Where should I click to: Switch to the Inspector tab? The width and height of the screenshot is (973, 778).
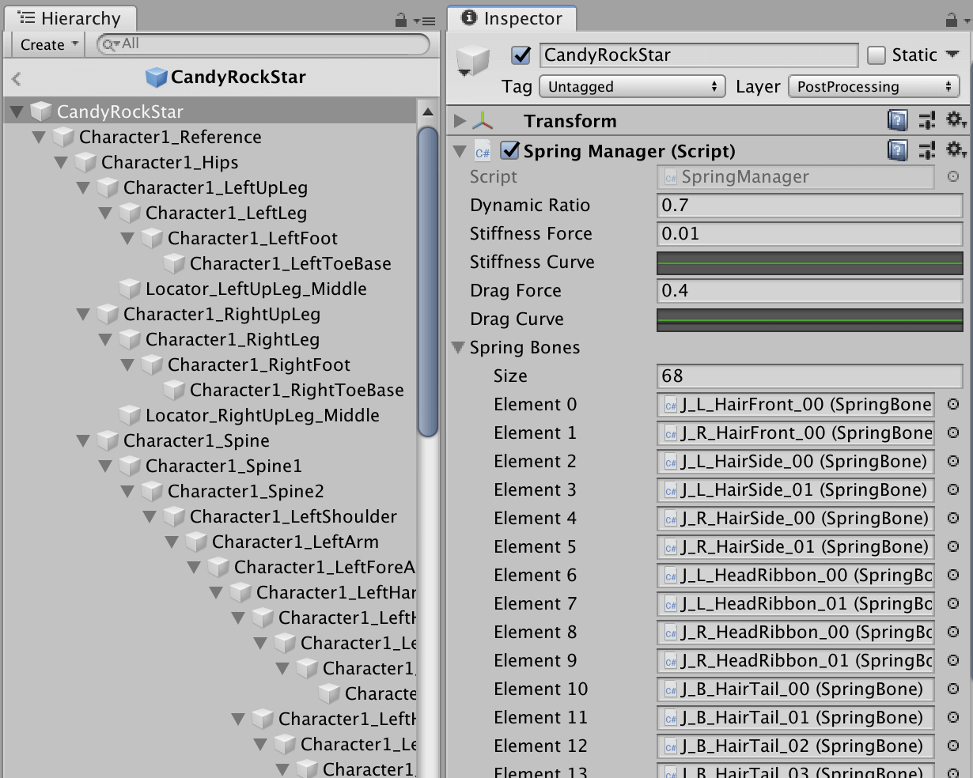[513, 18]
